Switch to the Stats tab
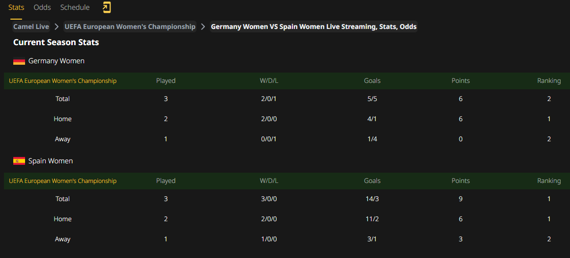Screen dimensions: 570x258 16,7
